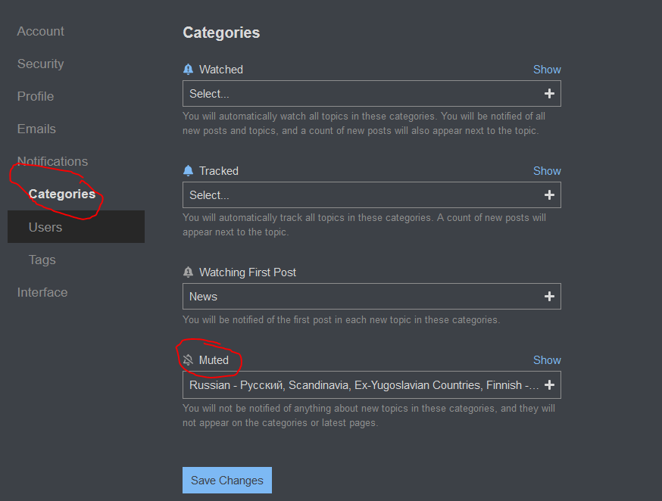Open the Watching First Post News dropdown
The image size is (662, 501).
(x=372, y=297)
